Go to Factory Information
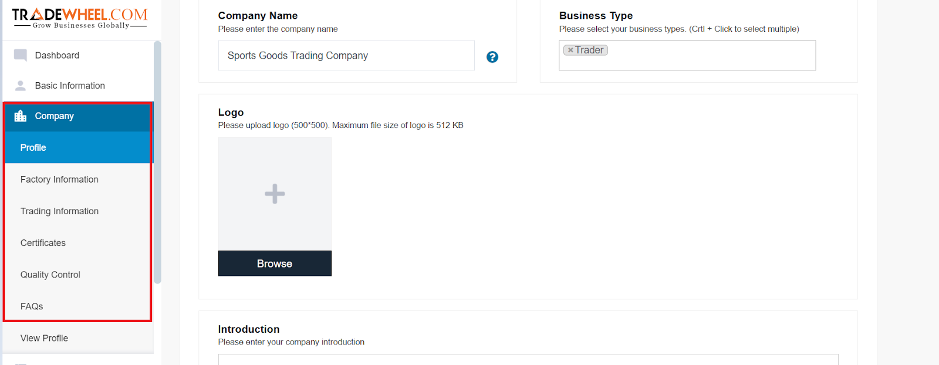Viewport: 939px width, 365px height. (x=78, y=180)
